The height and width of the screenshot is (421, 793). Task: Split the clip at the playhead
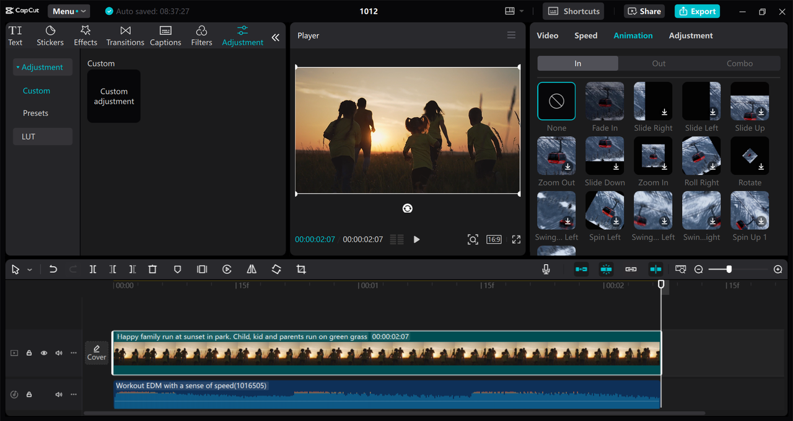pyautogui.click(x=93, y=269)
